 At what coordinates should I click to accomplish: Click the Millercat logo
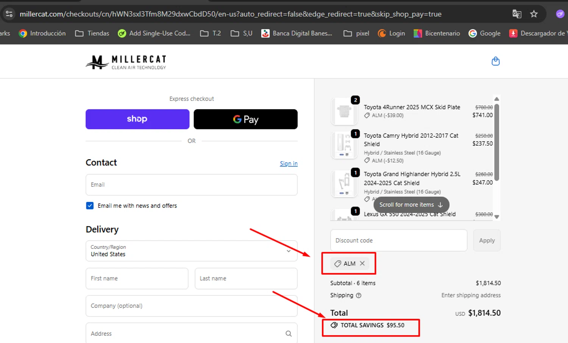(126, 62)
